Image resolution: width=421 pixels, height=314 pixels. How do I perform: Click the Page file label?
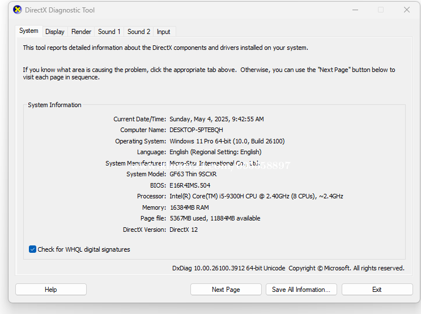[x=154, y=218]
